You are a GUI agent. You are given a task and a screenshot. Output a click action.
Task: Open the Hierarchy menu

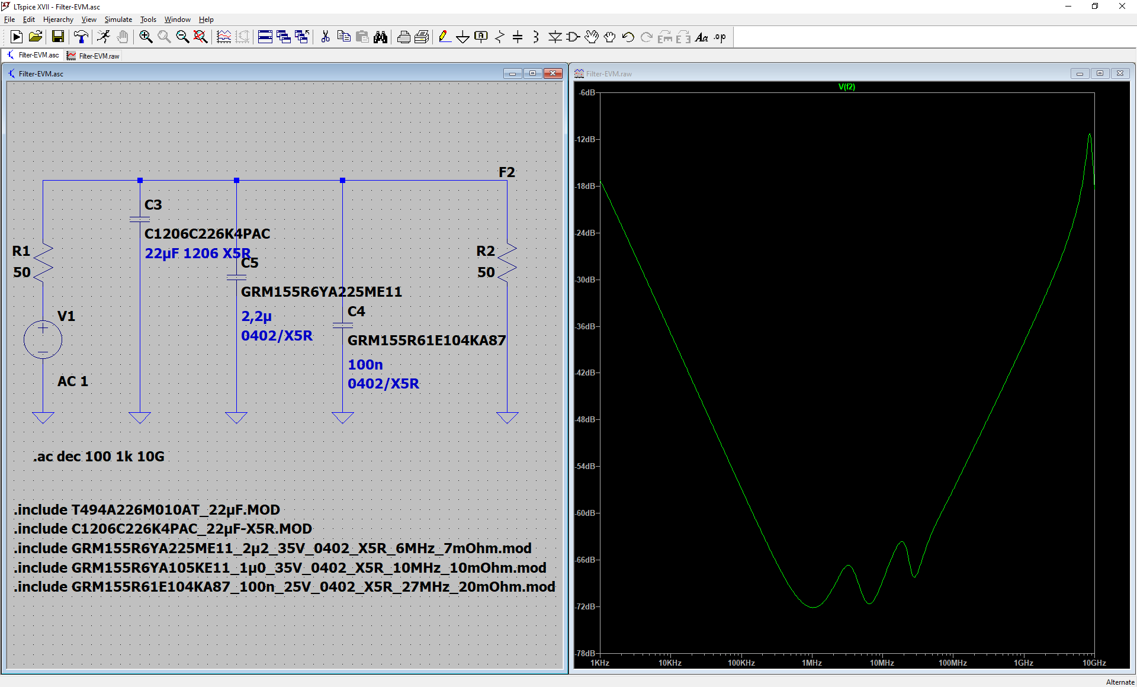58,20
